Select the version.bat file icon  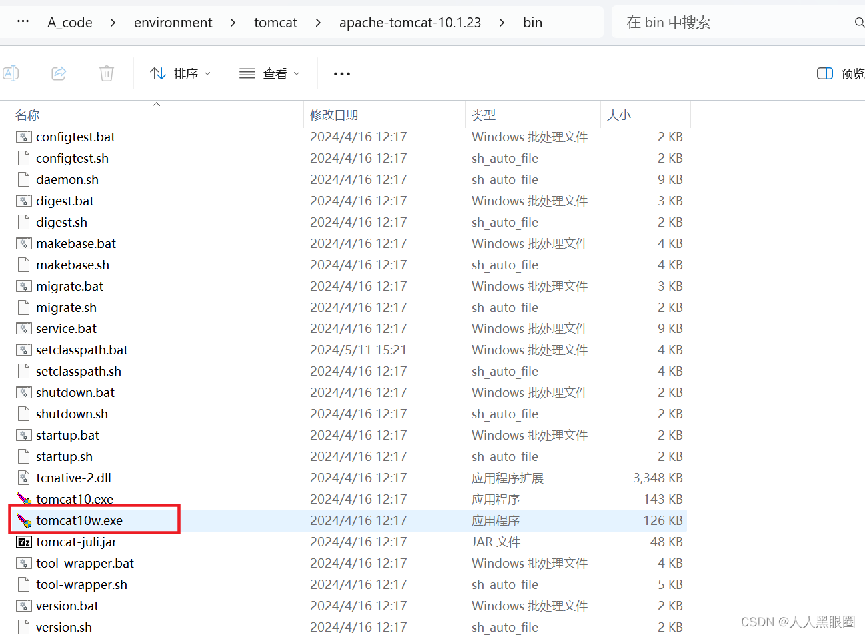[x=24, y=606]
